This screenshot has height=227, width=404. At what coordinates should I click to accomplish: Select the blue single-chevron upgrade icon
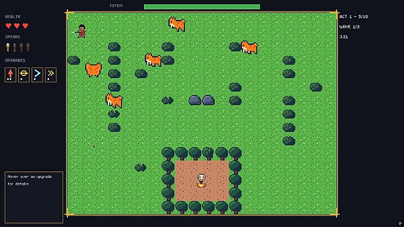coord(37,75)
